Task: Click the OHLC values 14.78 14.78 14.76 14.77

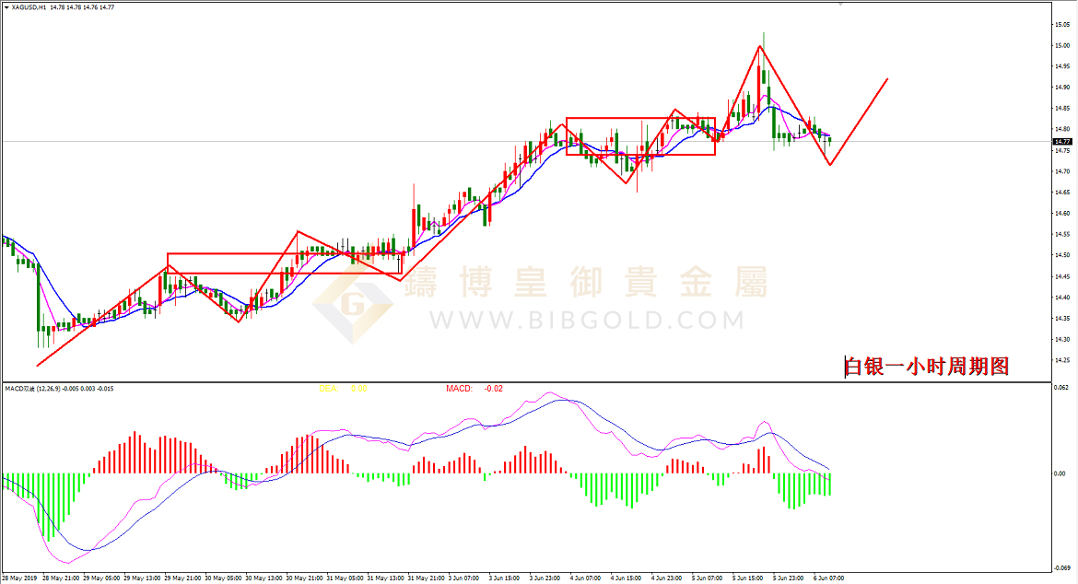Action: [x=83, y=7]
